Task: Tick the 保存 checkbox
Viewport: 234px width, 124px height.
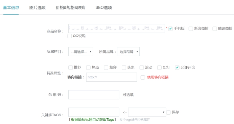Action: pos(168,113)
